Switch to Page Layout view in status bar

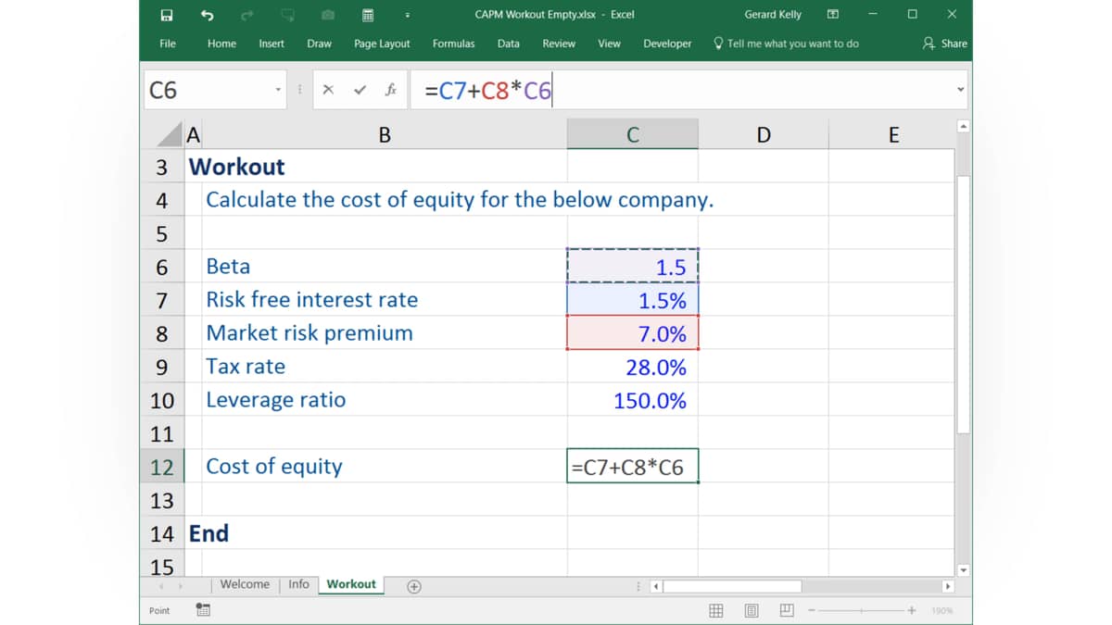pyautogui.click(x=752, y=610)
